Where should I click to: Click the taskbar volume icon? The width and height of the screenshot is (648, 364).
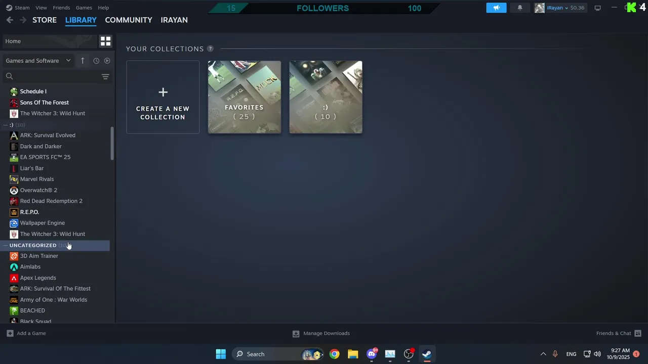597,354
